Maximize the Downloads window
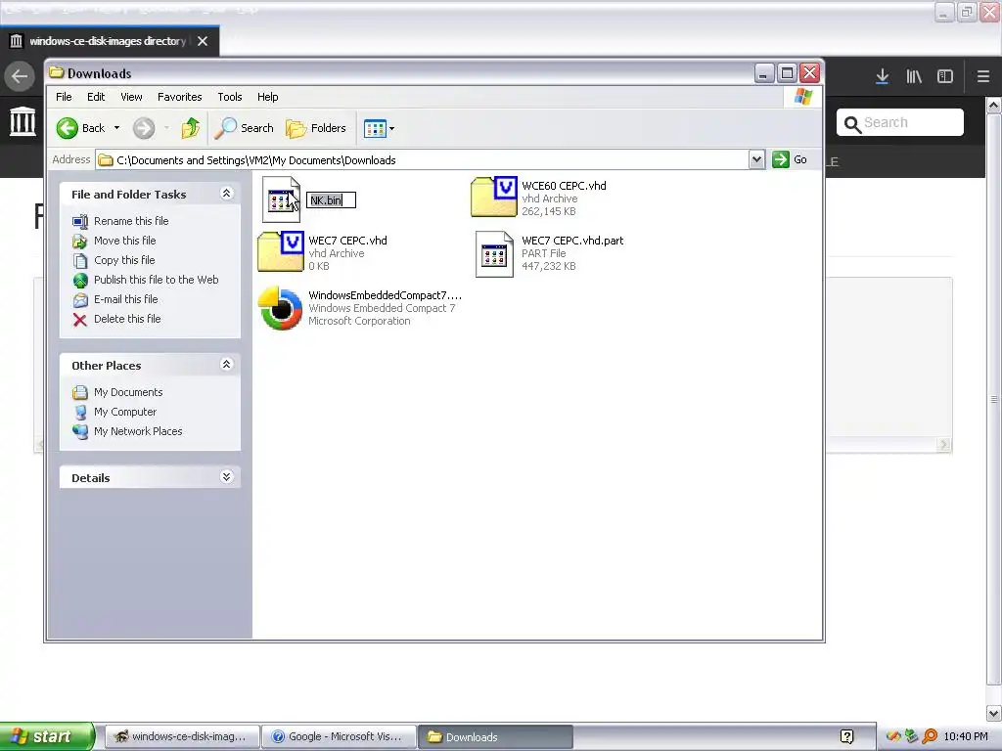Screen dimensions: 1002x751 (x=788, y=73)
